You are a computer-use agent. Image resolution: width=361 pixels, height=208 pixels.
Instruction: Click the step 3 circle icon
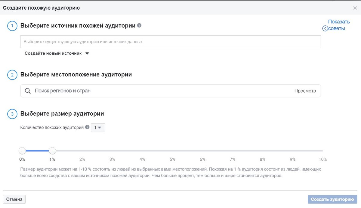pos(12,114)
